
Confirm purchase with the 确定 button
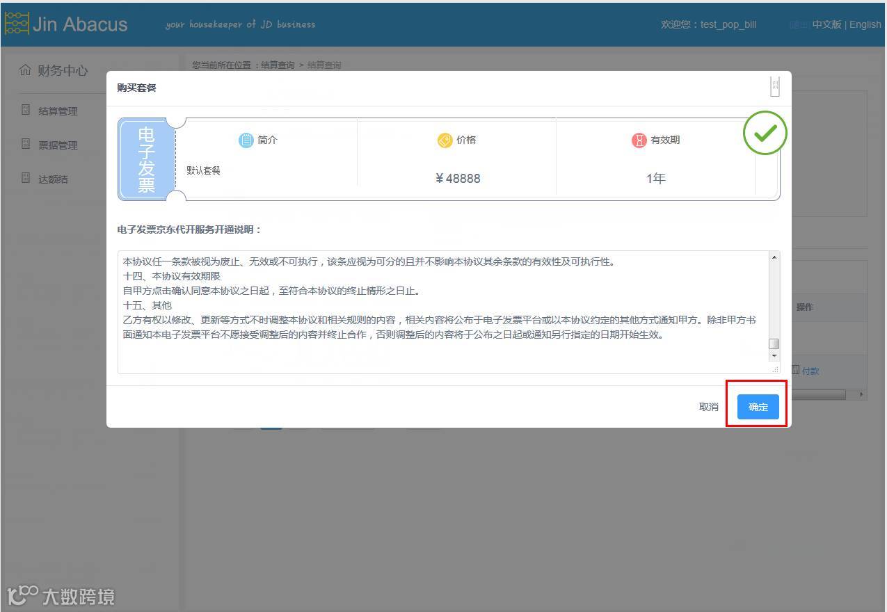pos(758,407)
